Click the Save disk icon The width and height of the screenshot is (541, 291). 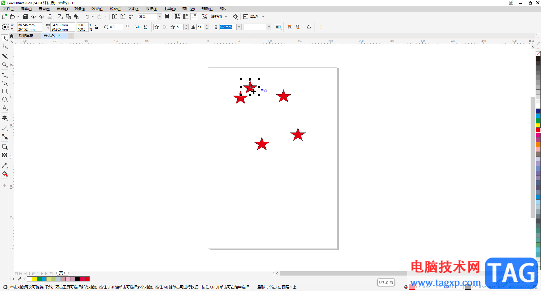[25, 17]
